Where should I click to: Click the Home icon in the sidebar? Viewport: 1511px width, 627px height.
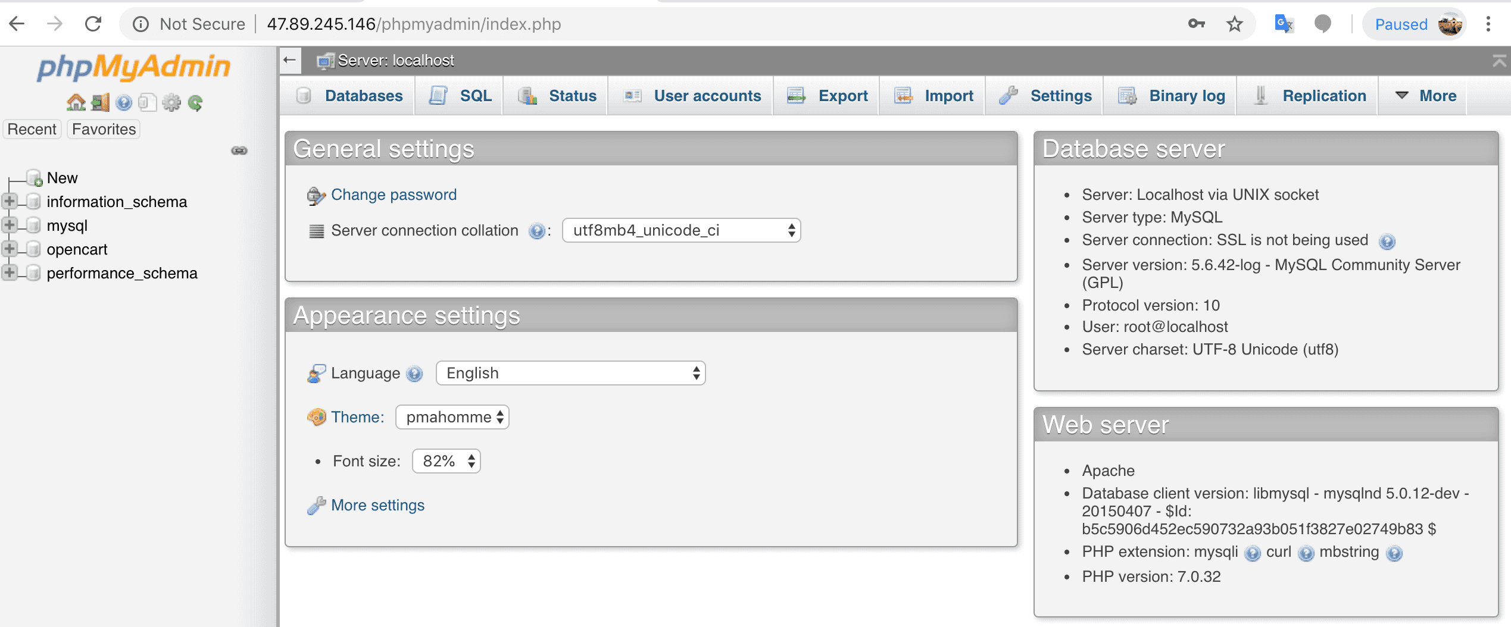coord(76,102)
